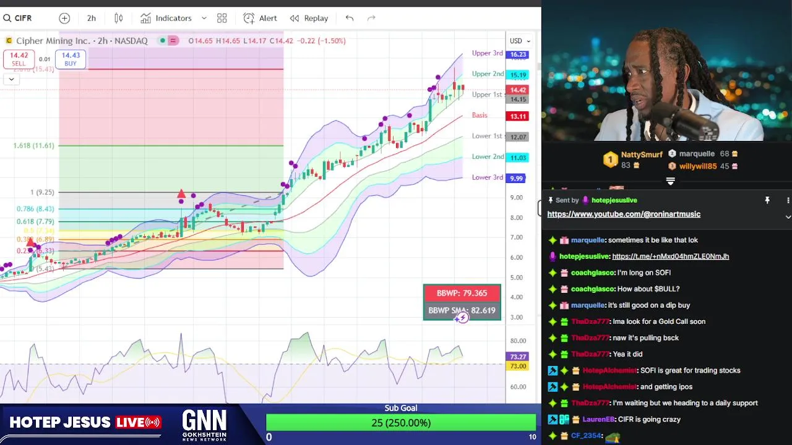Click the yellow 73.00 oscillator label
Viewport: 792px width, 445px height.
point(517,366)
